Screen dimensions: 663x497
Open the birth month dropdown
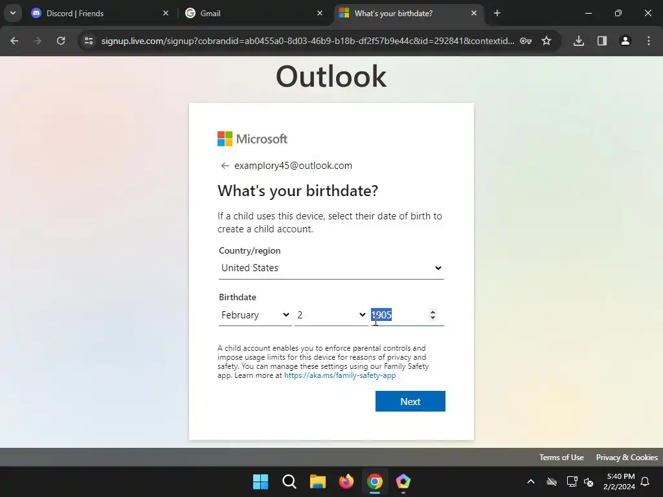point(255,315)
